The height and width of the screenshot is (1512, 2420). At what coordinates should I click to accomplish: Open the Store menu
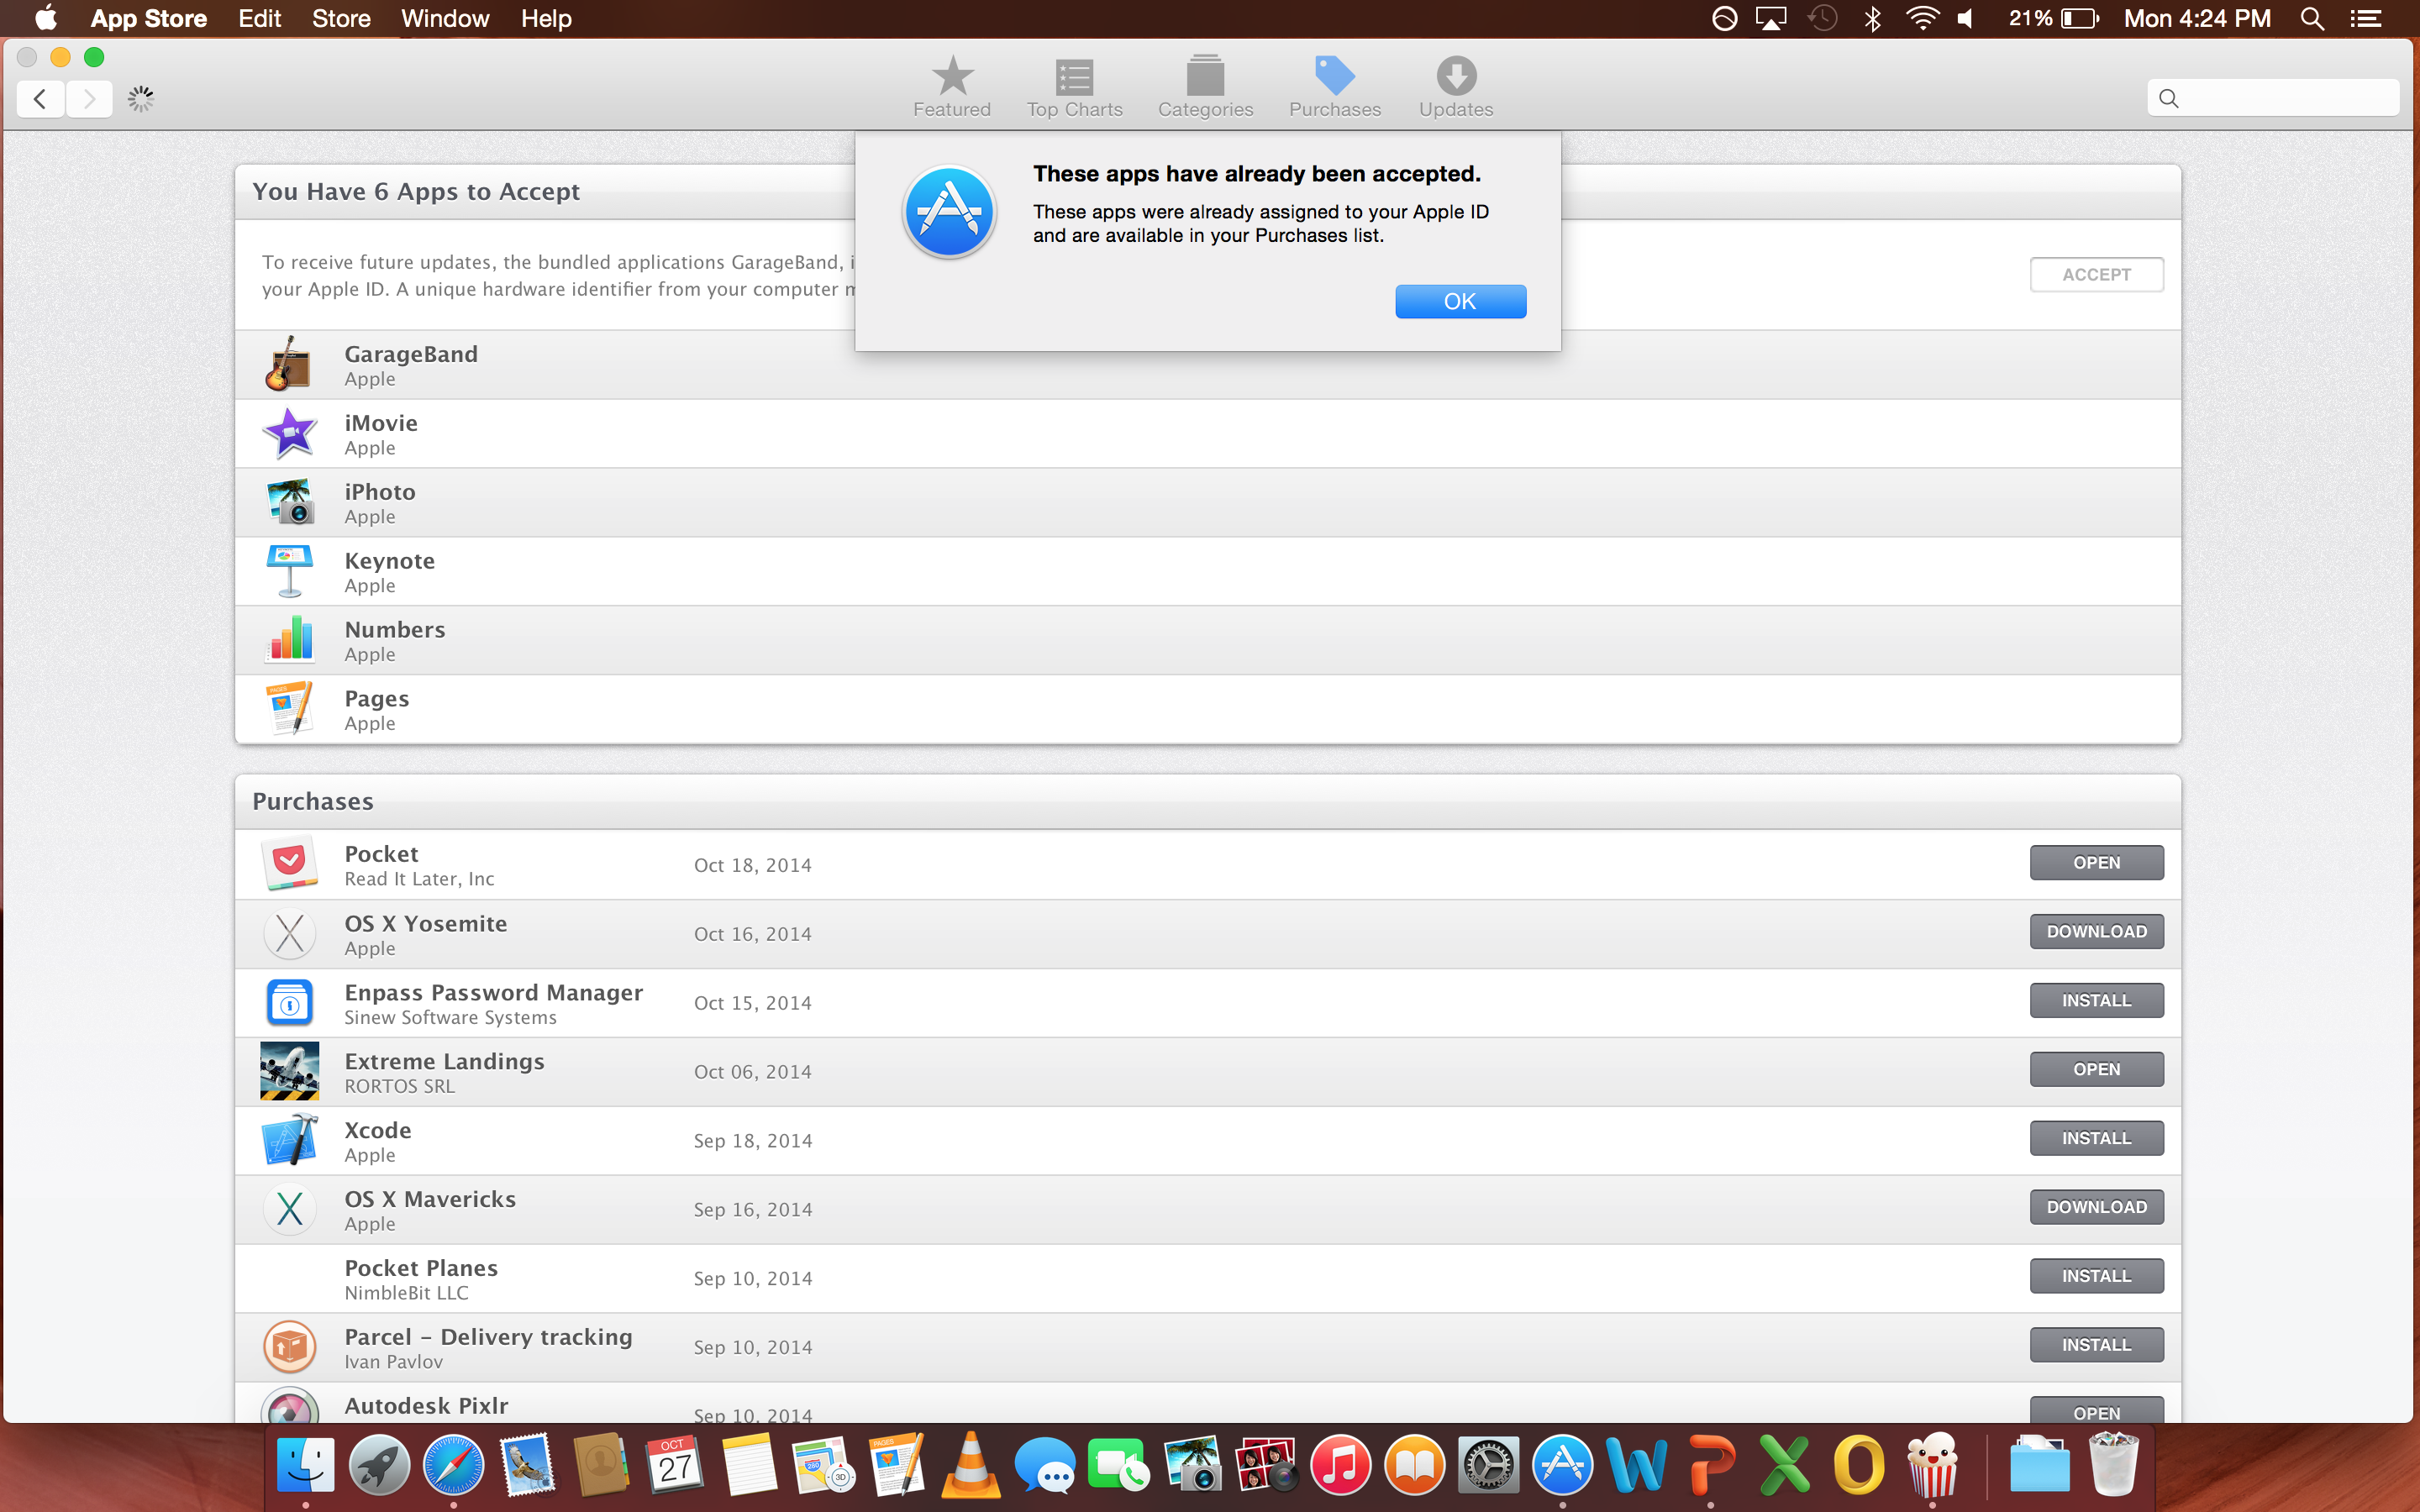341,18
